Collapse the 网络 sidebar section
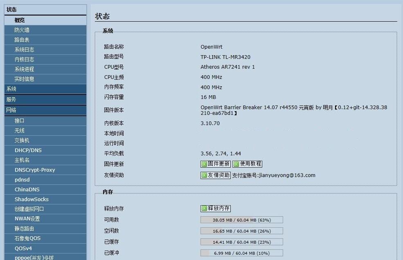 click(45, 110)
